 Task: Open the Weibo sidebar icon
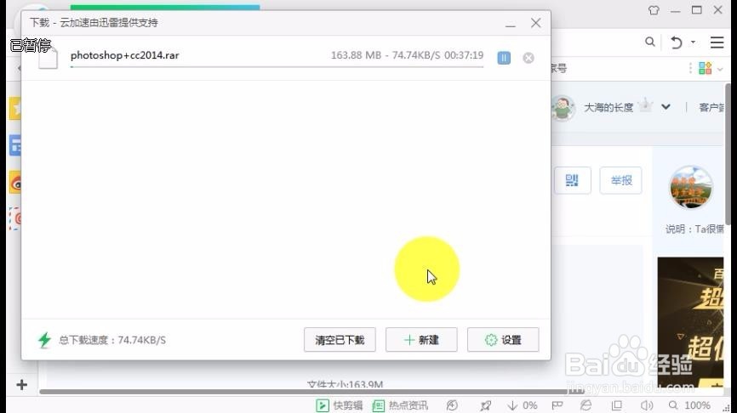click(x=15, y=182)
